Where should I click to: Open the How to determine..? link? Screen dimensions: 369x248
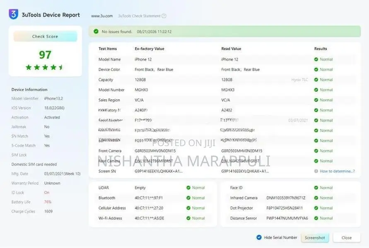pos(337,171)
